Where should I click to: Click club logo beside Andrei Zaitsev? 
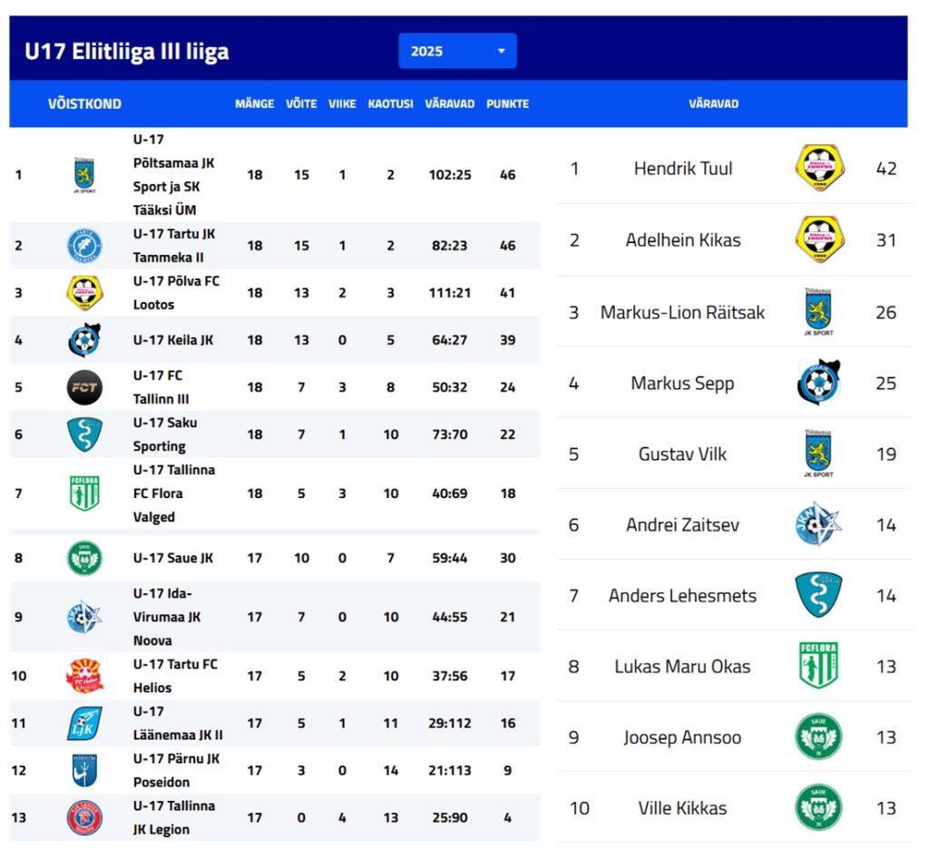tap(818, 524)
